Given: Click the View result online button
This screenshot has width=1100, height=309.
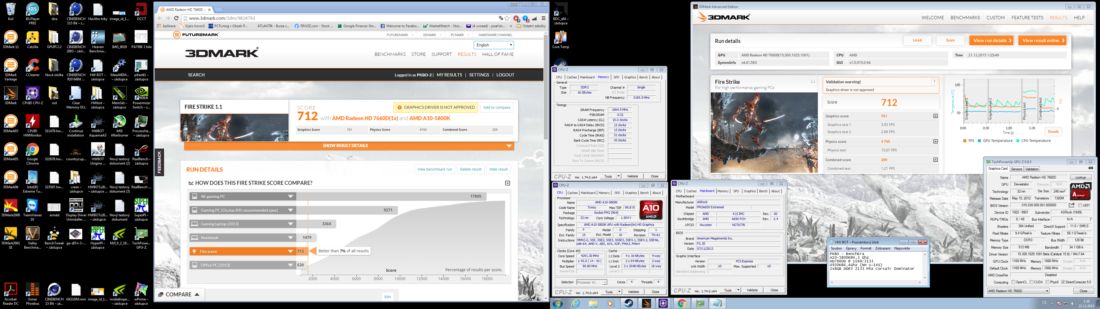Looking at the screenshot, I should (x=1042, y=40).
